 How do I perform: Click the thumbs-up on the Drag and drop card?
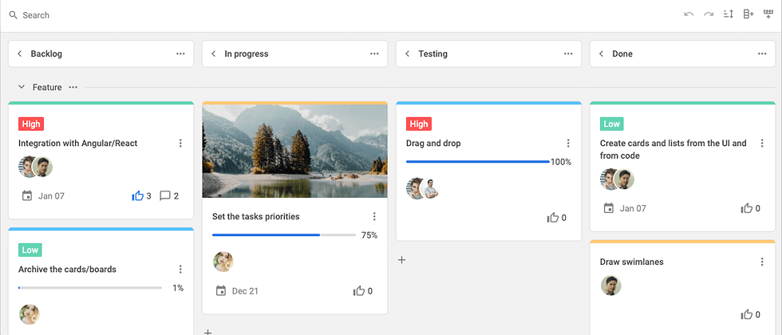click(552, 217)
